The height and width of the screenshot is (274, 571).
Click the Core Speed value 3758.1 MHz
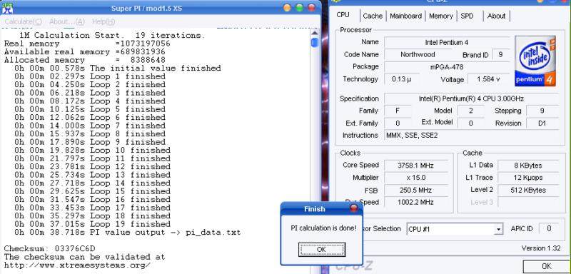415,166
